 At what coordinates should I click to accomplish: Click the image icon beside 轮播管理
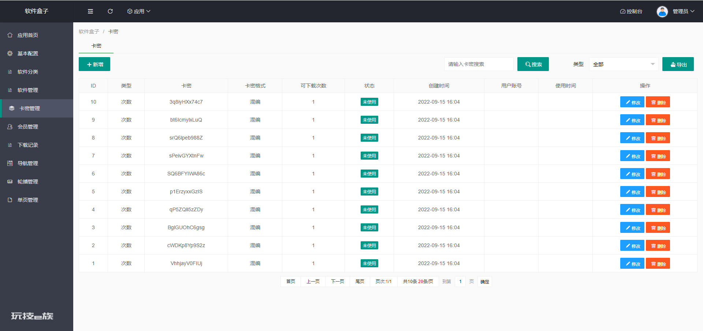[10, 182]
